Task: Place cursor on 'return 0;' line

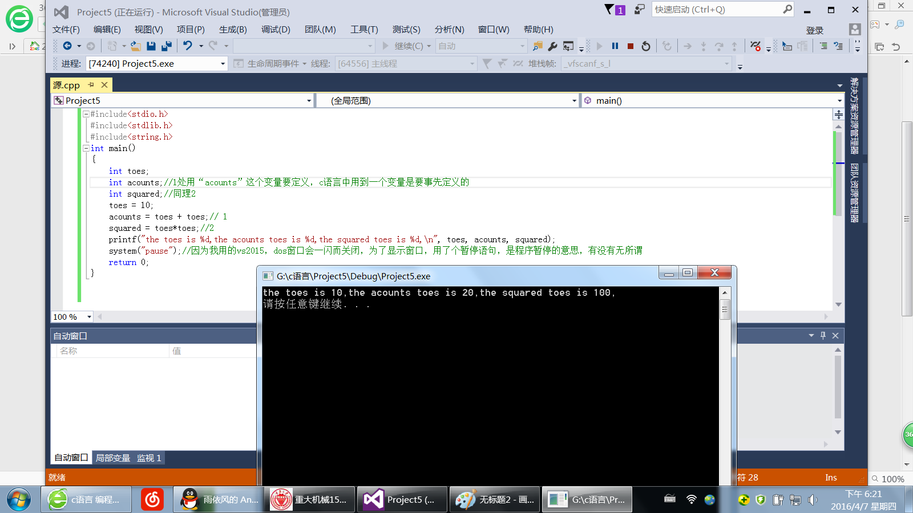Action: point(128,262)
